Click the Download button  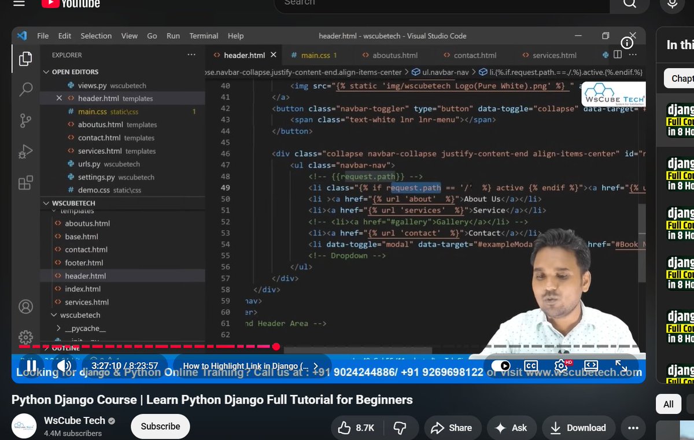click(x=578, y=428)
